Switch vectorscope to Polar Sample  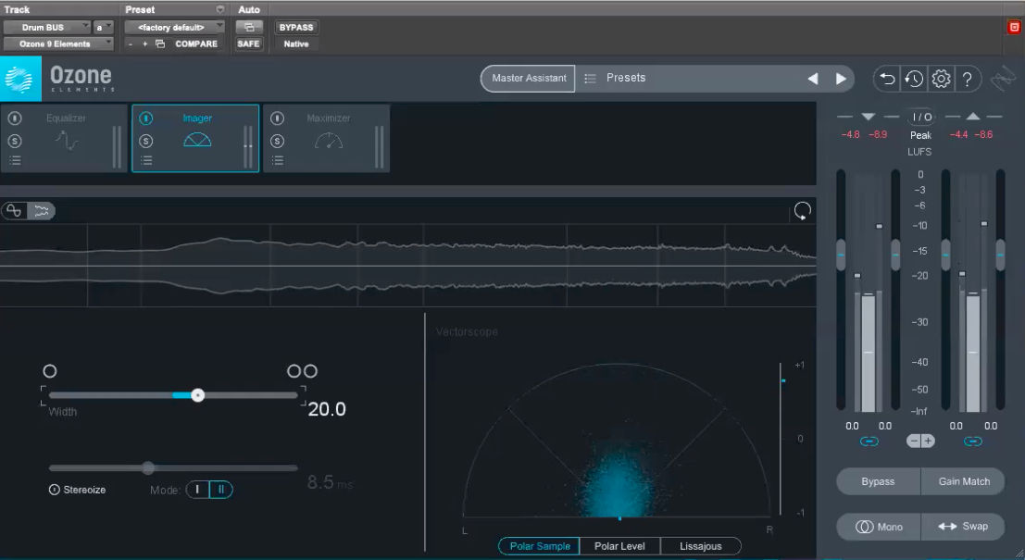coord(539,546)
